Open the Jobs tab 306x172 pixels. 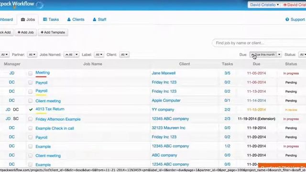pos(28,20)
